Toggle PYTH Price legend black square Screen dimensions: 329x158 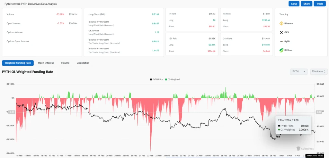(x=151, y=79)
